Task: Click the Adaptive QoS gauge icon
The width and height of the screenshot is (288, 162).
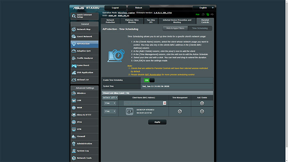Action: (x=74, y=51)
